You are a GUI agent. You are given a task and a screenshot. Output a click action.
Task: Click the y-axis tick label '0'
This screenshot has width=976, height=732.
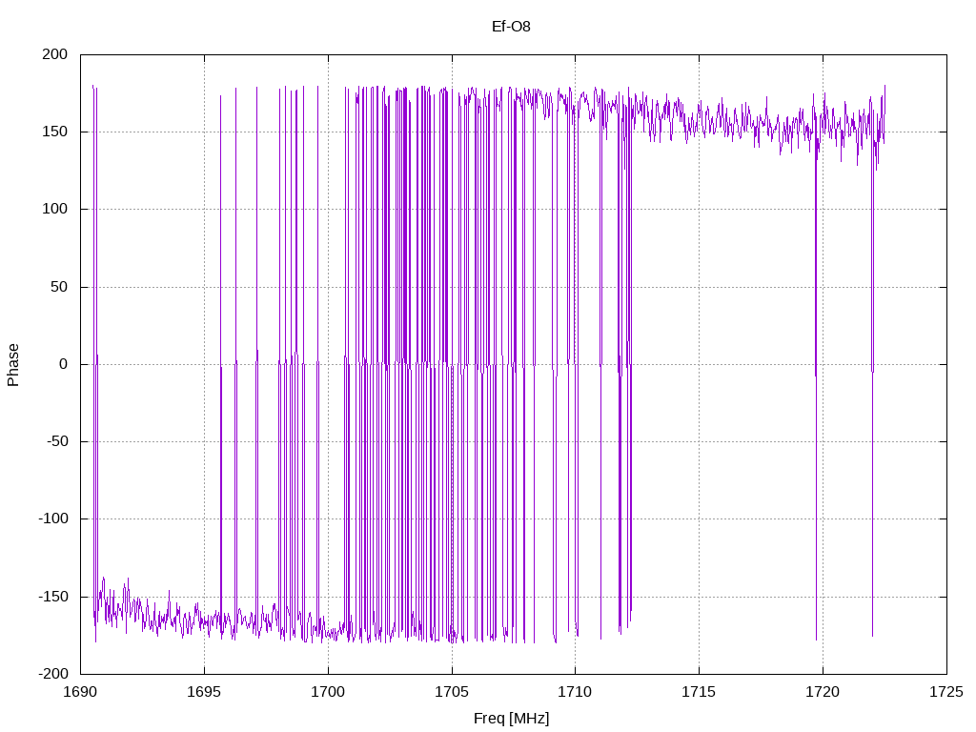coord(64,364)
